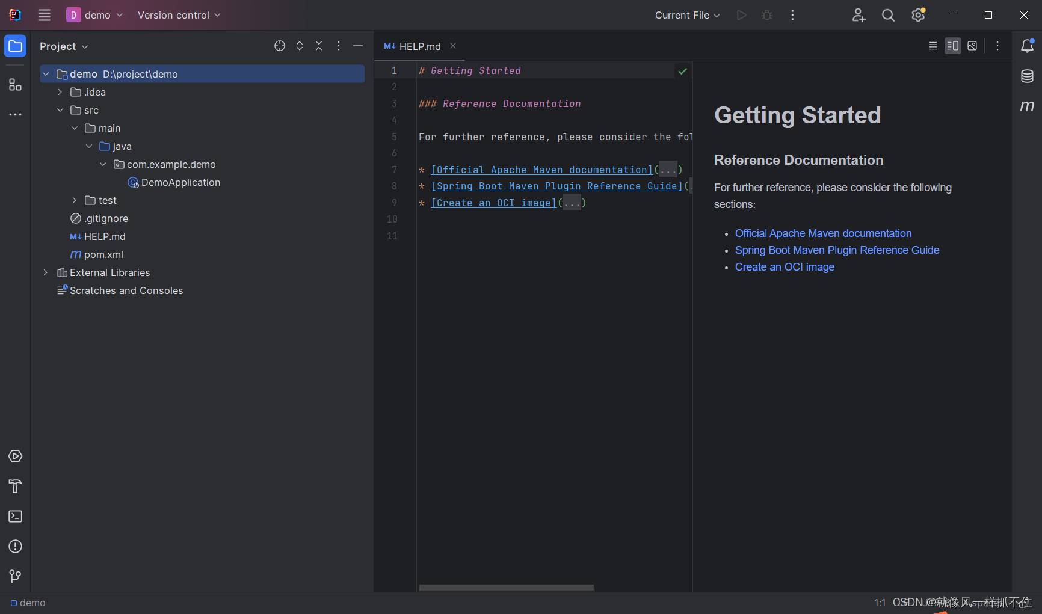Viewport: 1042px width, 614px height.
Task: Collapse the java folder
Action: pos(89,146)
